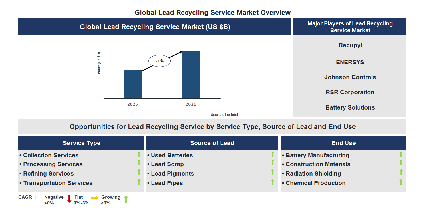Select the green arrow next to Battery Manufacturing
The height and width of the screenshot is (215, 425).
coord(401,155)
